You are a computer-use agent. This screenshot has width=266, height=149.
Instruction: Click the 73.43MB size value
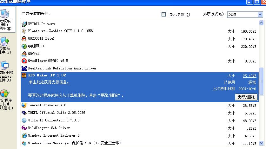tap(249, 39)
